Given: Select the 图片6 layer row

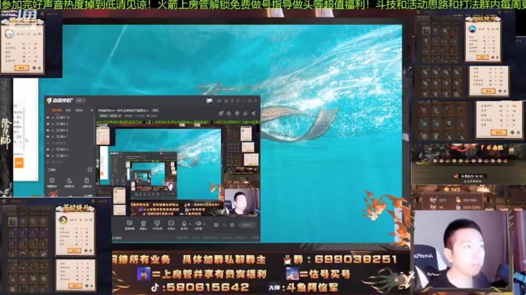Looking at the screenshot, I should [70, 149].
